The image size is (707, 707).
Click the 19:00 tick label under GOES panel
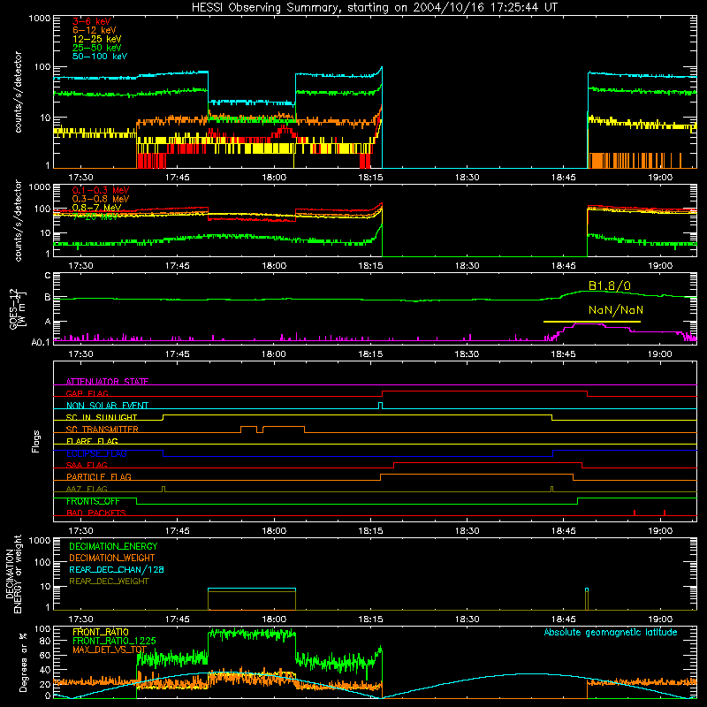(660, 354)
